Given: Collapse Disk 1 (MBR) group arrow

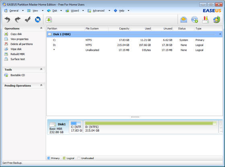Looking at the screenshot, I should (x=220, y=34).
